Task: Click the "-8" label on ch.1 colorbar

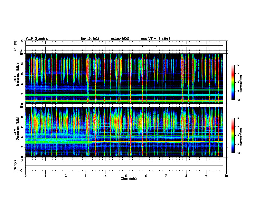Action: pyautogui.click(x=237, y=82)
